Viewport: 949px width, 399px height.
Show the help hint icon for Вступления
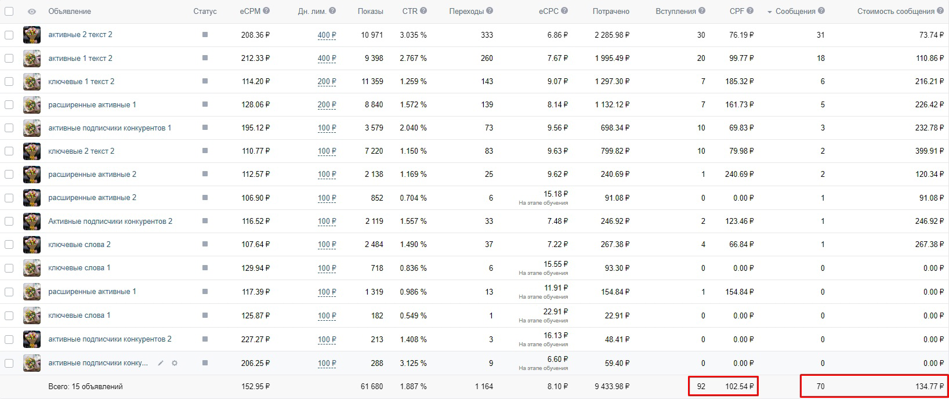tap(702, 11)
